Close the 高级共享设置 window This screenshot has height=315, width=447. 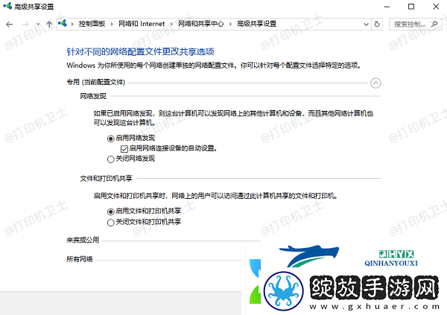pos(436,7)
